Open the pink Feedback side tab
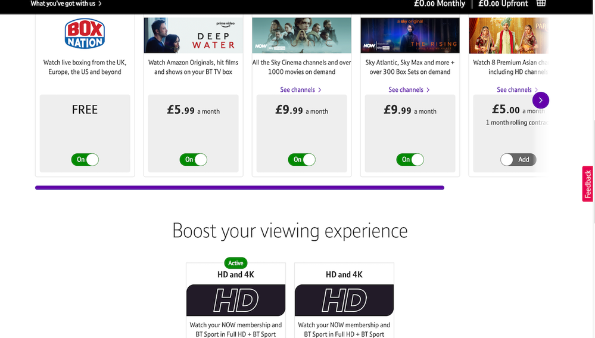The width and height of the screenshot is (595, 338). pyautogui.click(x=588, y=184)
